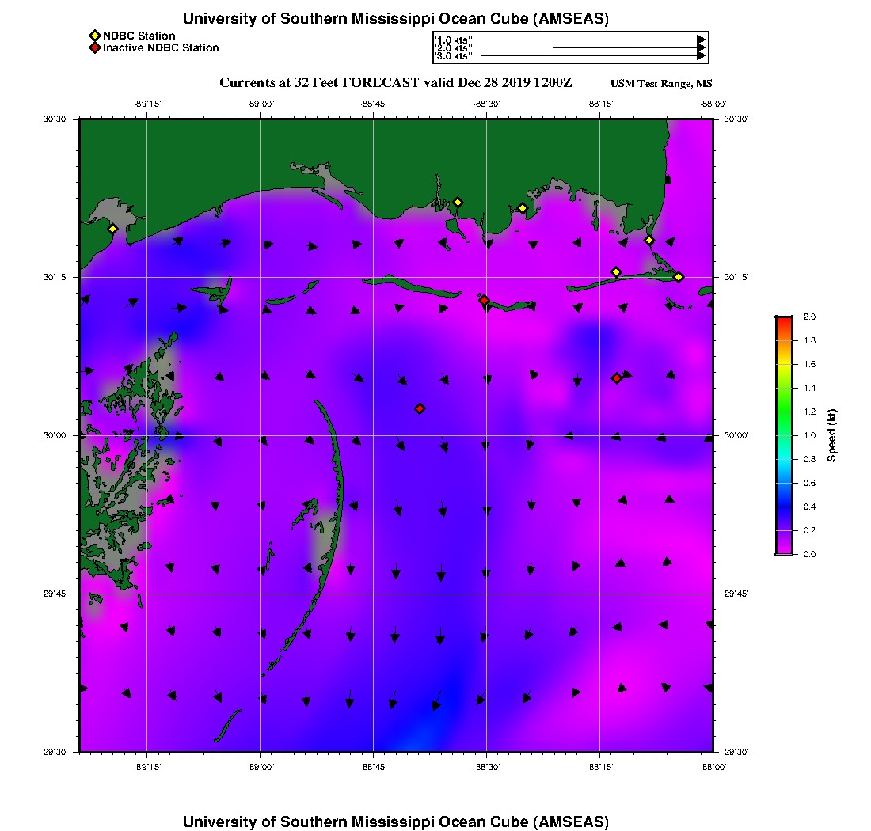Click the NDBC Station legend label text
Screen dimensions: 871x831
point(139,36)
